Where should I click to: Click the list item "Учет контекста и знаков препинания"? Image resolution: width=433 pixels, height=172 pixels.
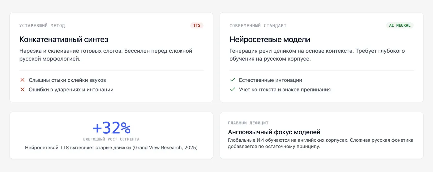tap(285, 90)
